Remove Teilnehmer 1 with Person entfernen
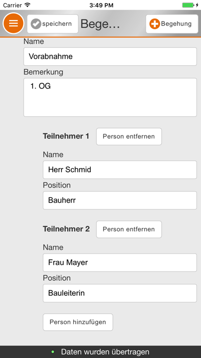The width and height of the screenshot is (201, 358). tap(129, 136)
